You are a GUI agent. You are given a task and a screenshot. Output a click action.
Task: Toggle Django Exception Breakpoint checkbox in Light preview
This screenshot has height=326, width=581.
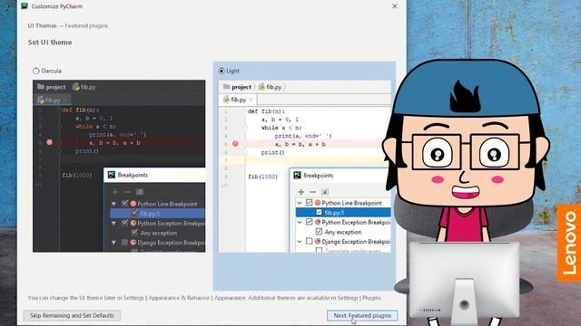tap(309, 241)
